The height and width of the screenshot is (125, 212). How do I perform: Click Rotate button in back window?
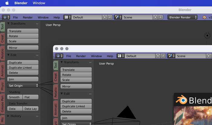(x=23, y=36)
